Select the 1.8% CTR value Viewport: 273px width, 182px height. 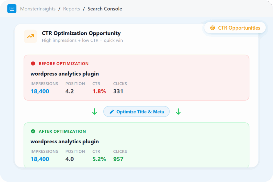99,91
